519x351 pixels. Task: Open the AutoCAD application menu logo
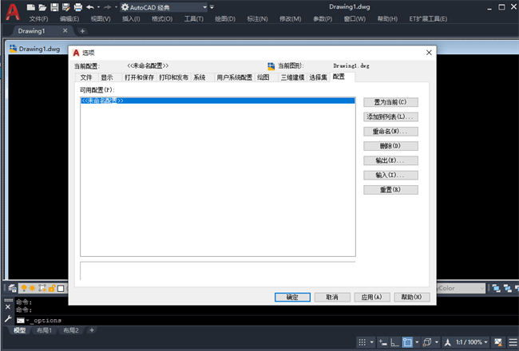(x=13, y=12)
